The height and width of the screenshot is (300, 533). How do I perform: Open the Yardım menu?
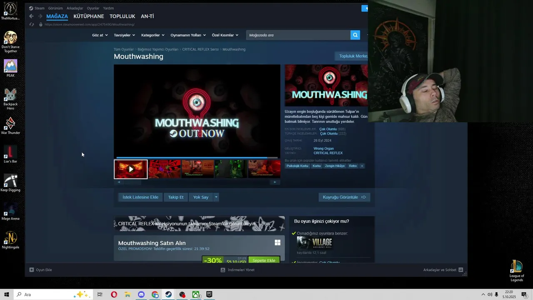coord(108,8)
